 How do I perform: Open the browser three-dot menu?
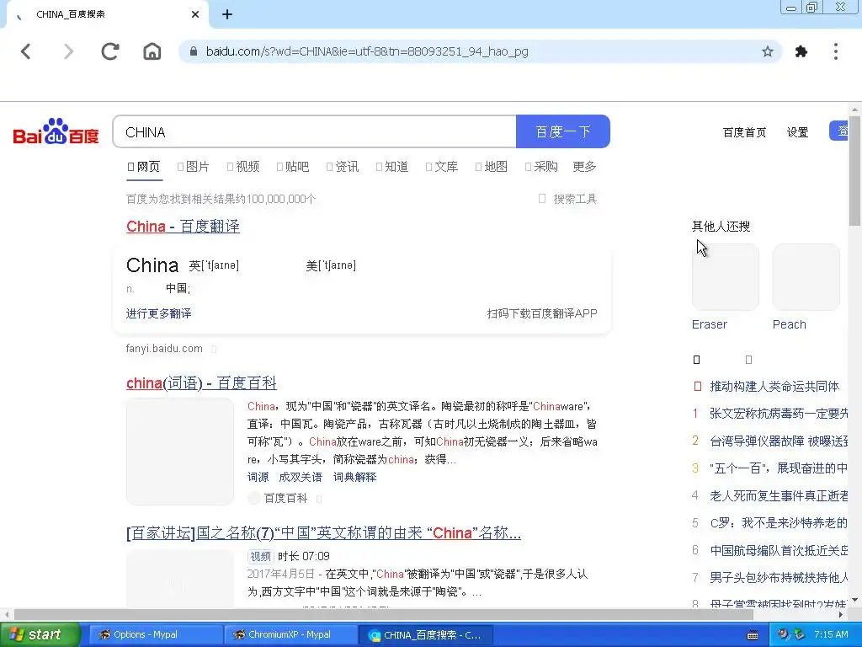[836, 51]
